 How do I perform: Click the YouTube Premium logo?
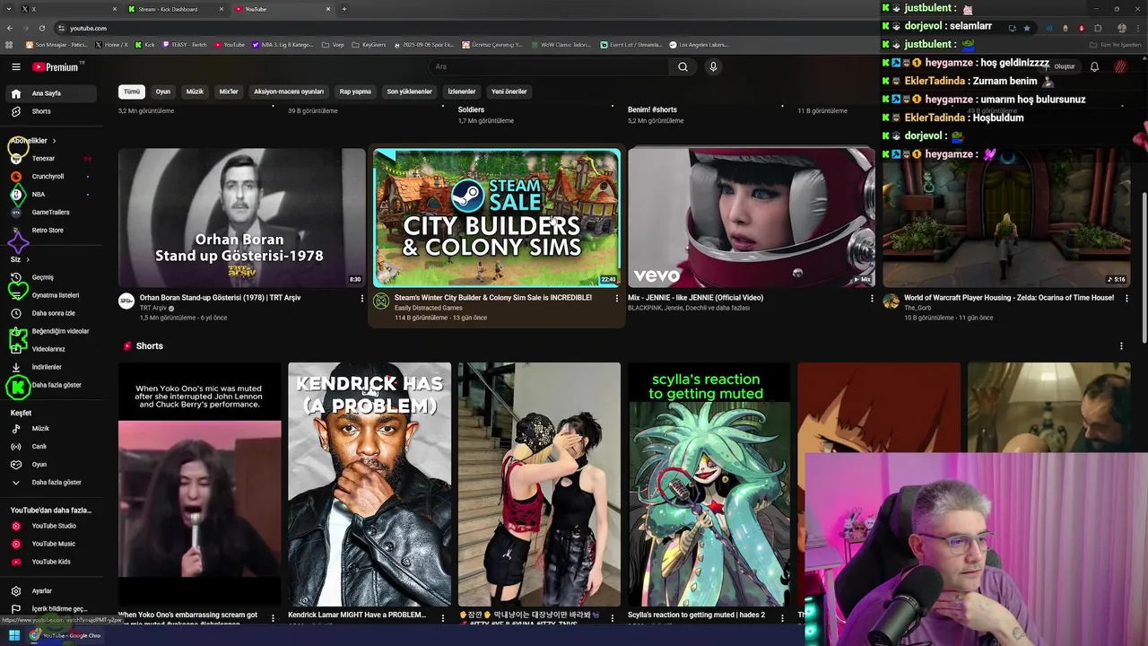pos(57,66)
